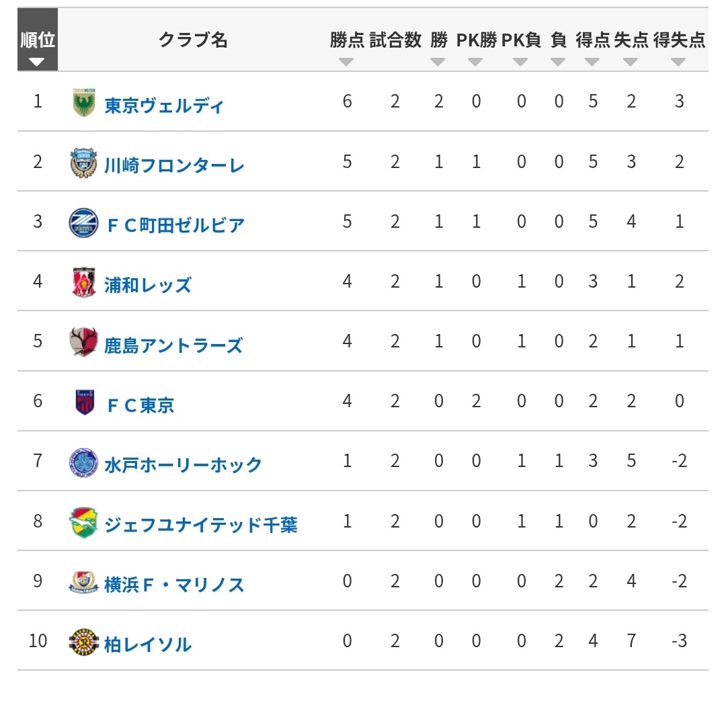Click the Kashiwa Reysol club crest icon
The width and height of the screenshot is (726, 713).
click(x=85, y=642)
